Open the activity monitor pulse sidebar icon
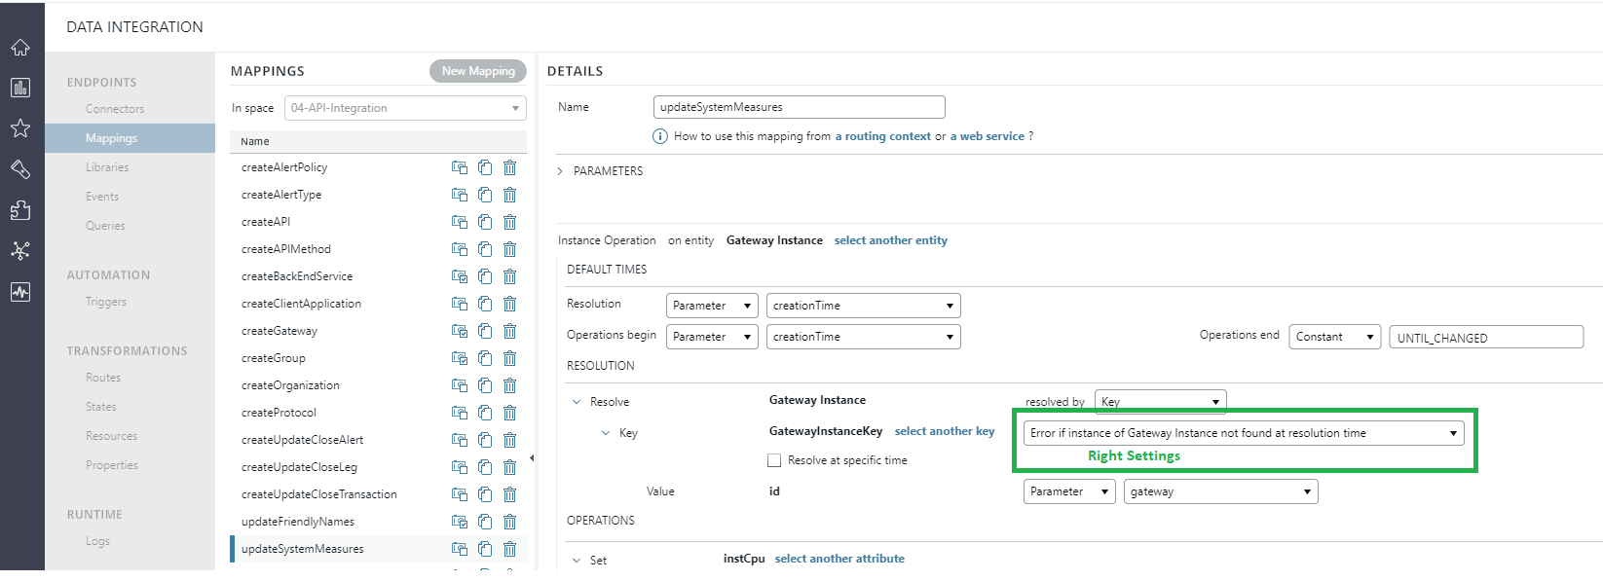 20,292
